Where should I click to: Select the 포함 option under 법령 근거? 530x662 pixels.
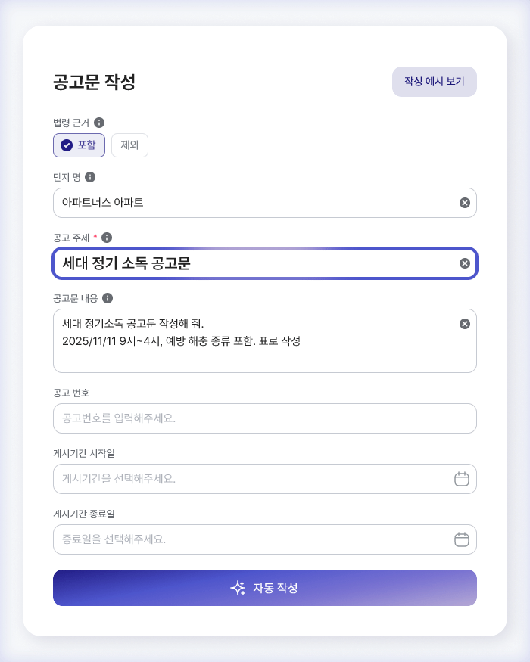79,145
